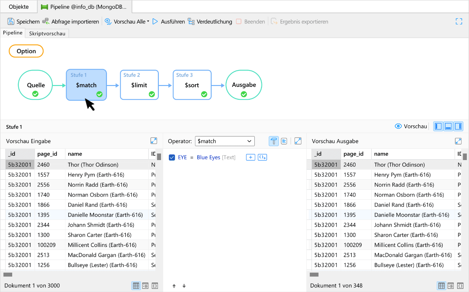
Task: Expand the Vorschau Ausgabe panel
Action: pos(458,141)
